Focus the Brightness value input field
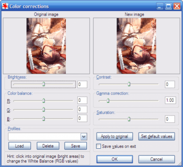The width and height of the screenshot is (183, 167). point(82,84)
